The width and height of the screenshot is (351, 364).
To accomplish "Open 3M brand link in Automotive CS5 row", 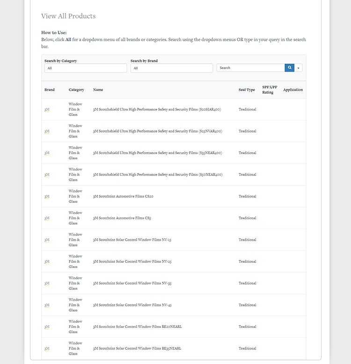I will coord(47,218).
